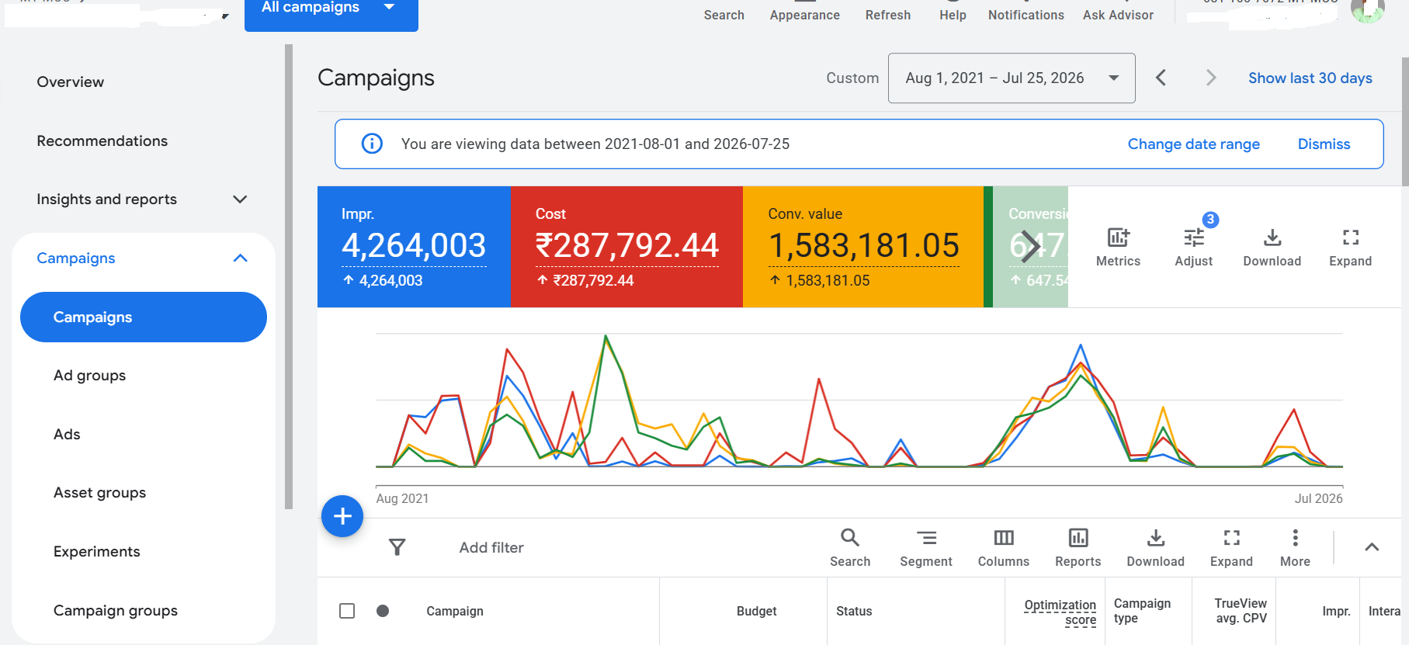Open the More three-dot menu
Screen dimensions: 1409x645
tap(1295, 538)
